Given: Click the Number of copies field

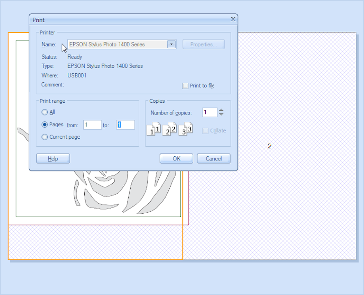Looking at the screenshot, I should point(210,112).
